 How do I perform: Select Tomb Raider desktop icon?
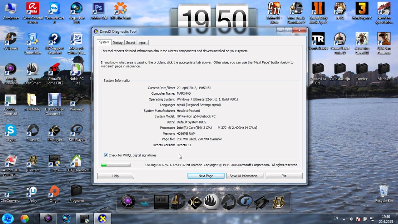coord(318,41)
